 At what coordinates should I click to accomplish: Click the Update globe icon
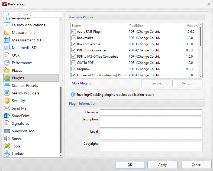[x=7, y=154]
